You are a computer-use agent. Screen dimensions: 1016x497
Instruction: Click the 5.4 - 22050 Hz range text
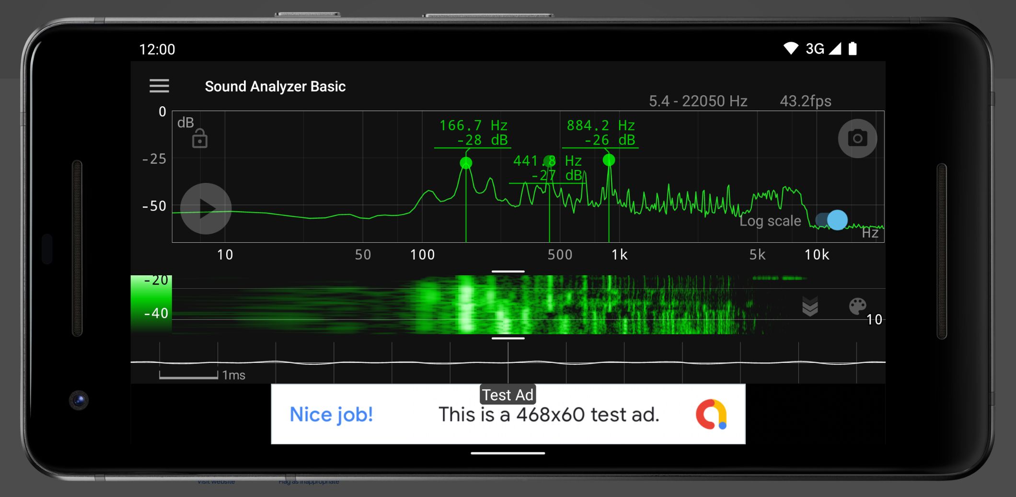698,101
